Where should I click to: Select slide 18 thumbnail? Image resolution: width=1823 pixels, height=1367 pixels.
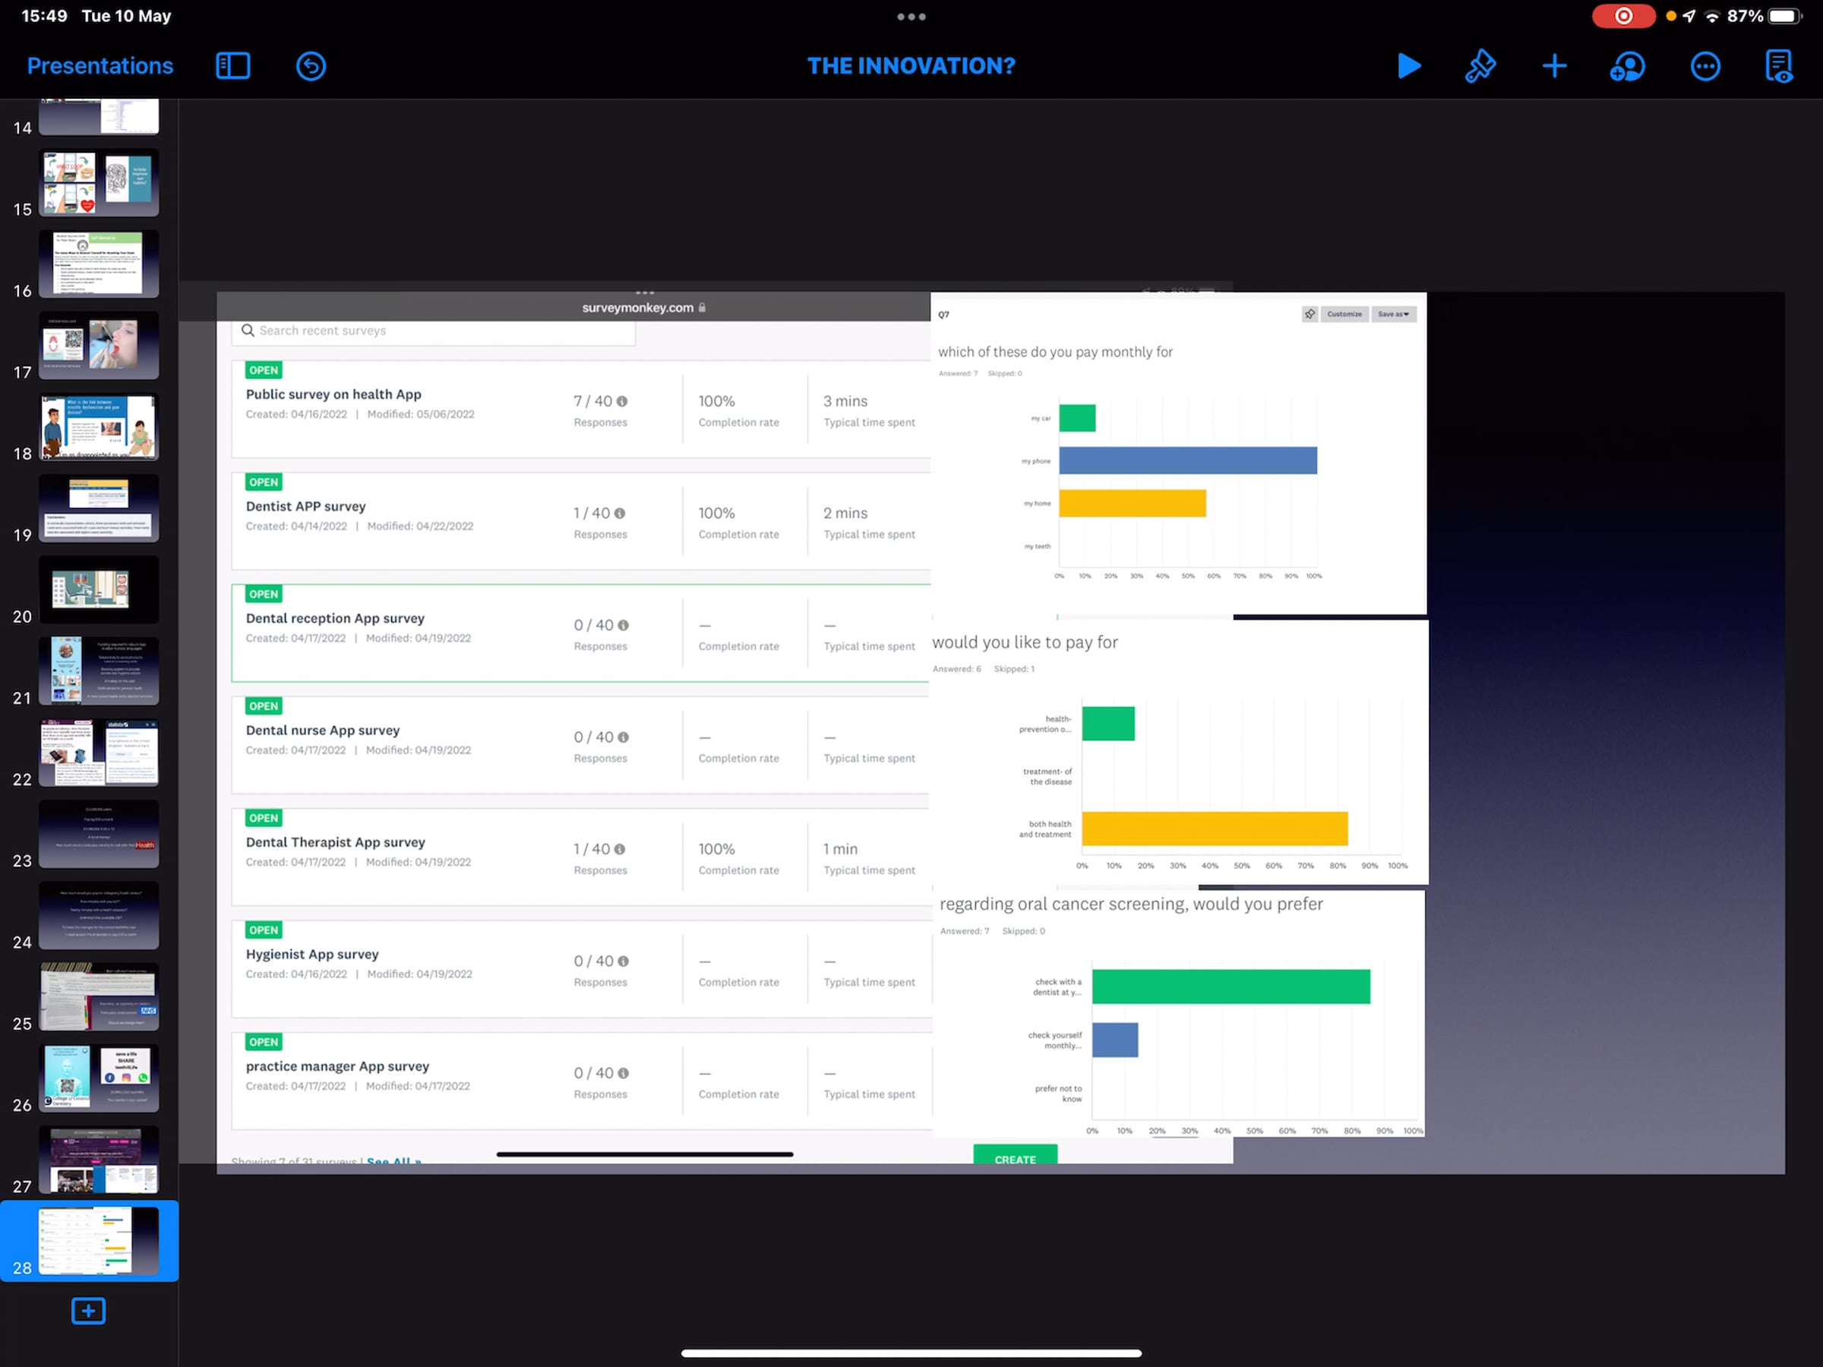click(x=99, y=427)
